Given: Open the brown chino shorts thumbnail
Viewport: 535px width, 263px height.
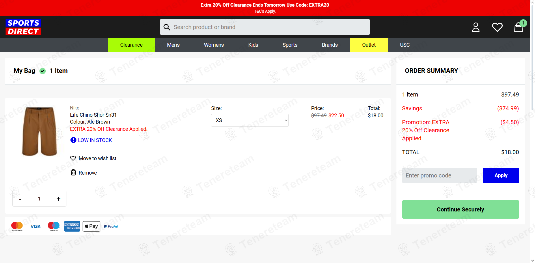Looking at the screenshot, I should [x=40, y=131].
